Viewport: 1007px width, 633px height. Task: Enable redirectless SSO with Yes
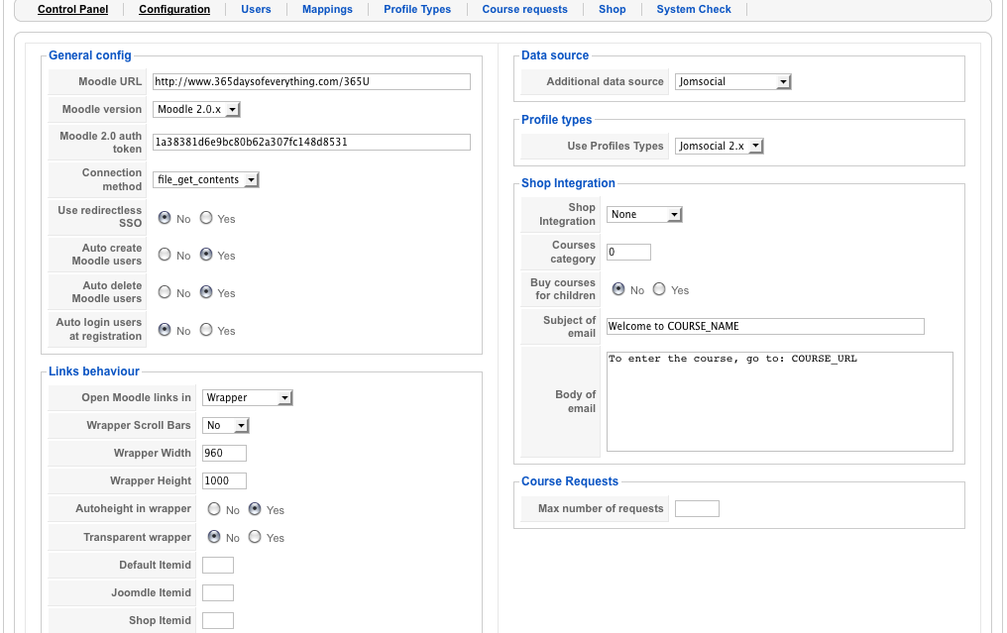click(x=206, y=218)
